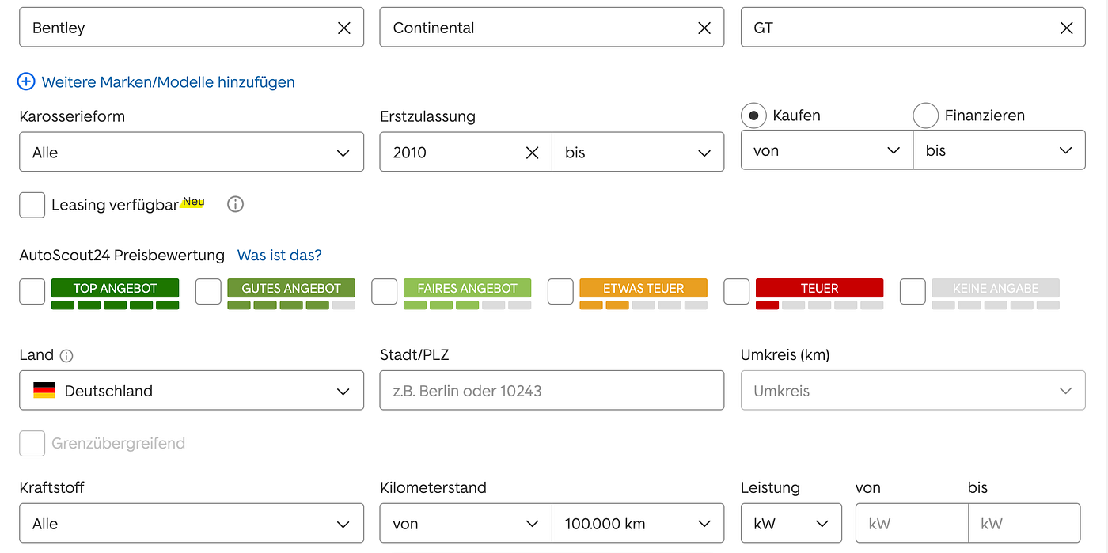Click the German flag icon
The image size is (1108, 553).
tap(44, 390)
